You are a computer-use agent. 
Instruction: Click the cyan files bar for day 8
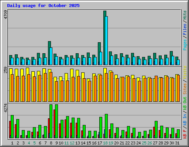51,56
